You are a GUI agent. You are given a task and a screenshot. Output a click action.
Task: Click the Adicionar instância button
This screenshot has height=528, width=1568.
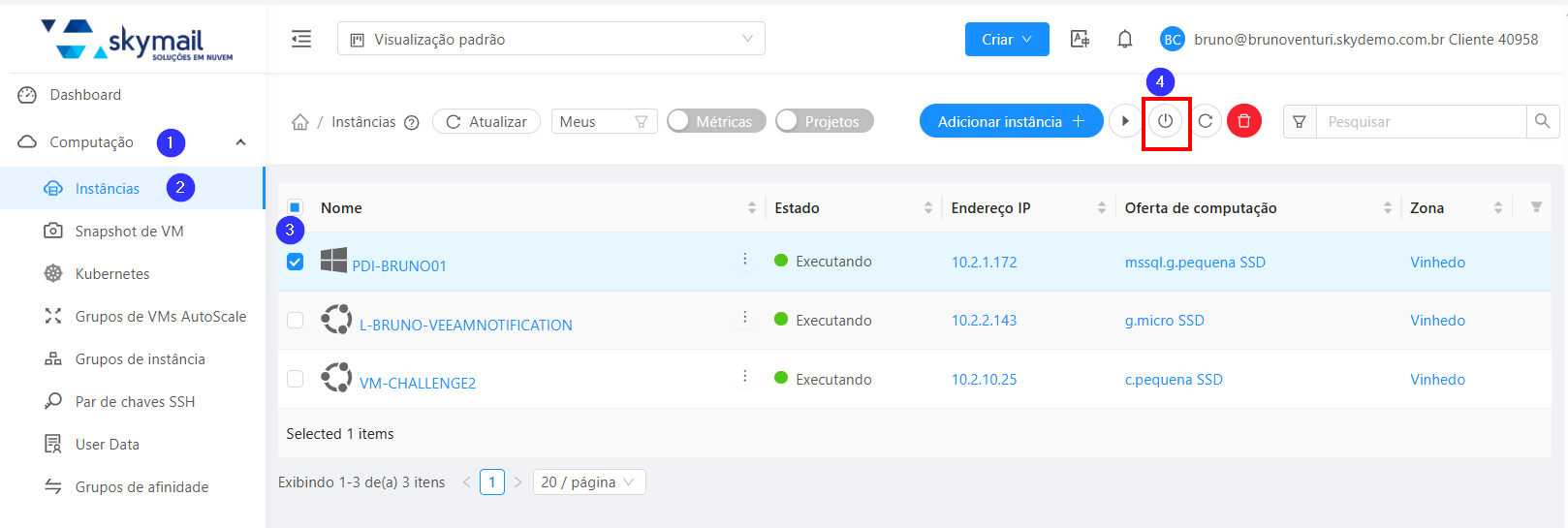click(x=1010, y=121)
